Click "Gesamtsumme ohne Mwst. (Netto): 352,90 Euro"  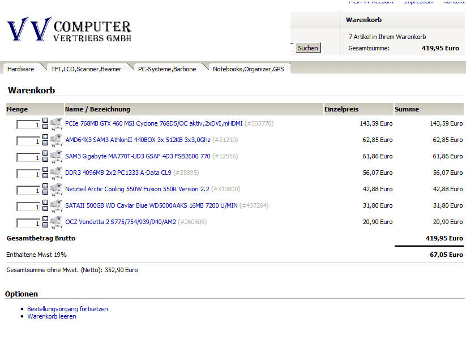(x=72, y=270)
